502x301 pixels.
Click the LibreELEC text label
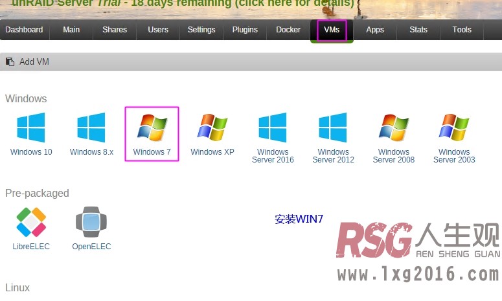31,246
